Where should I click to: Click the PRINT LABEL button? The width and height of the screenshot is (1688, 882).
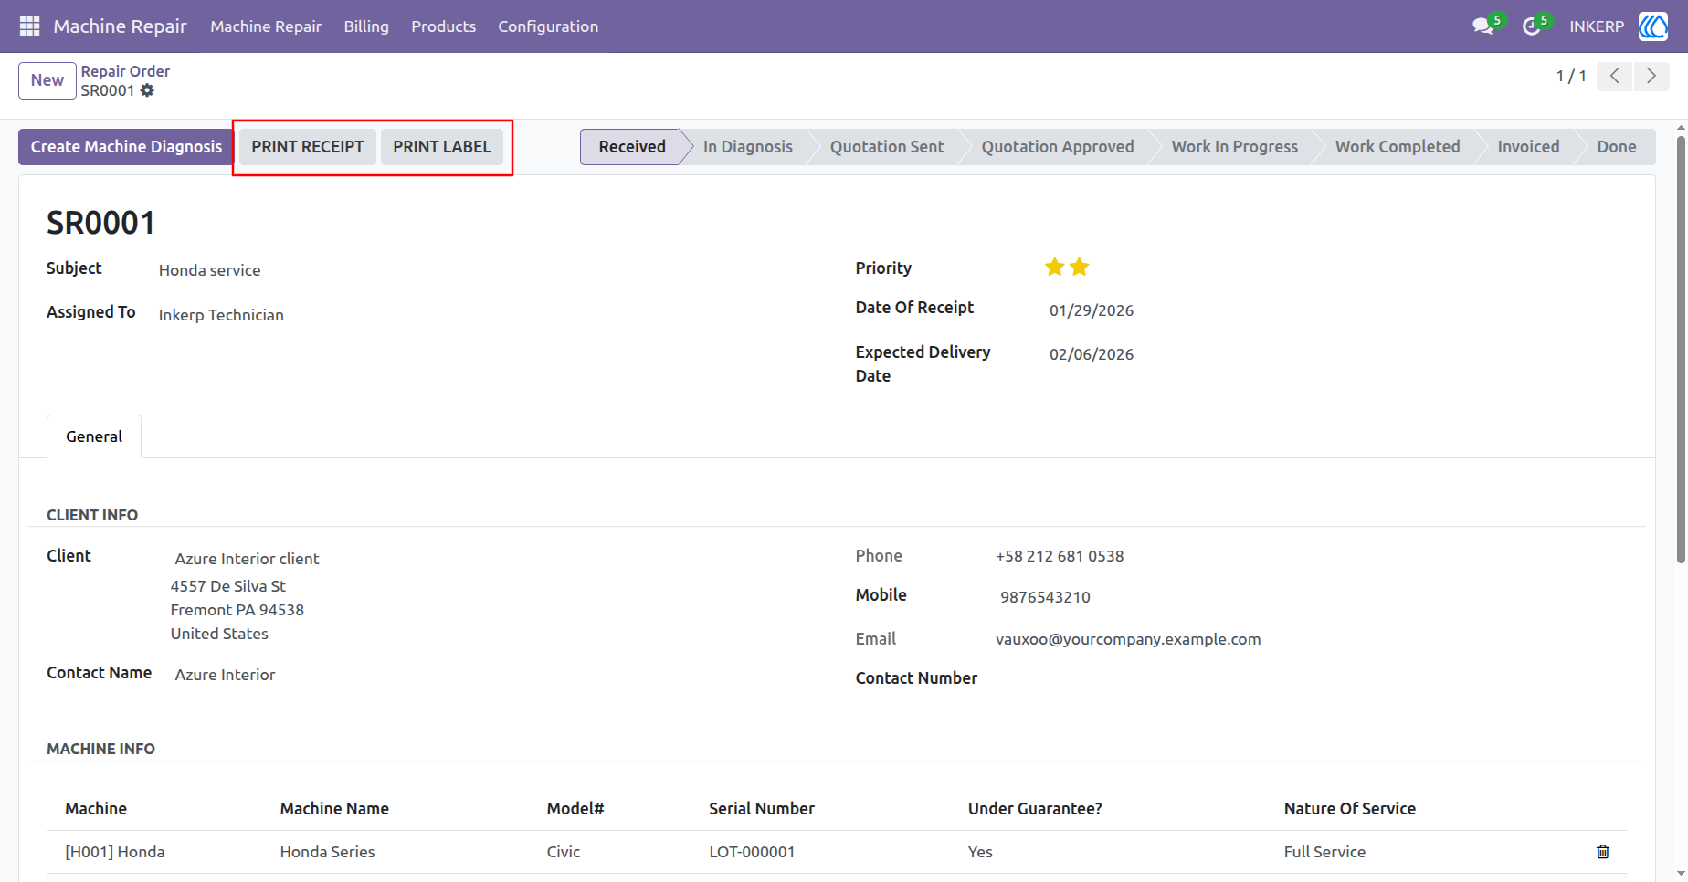click(x=442, y=147)
